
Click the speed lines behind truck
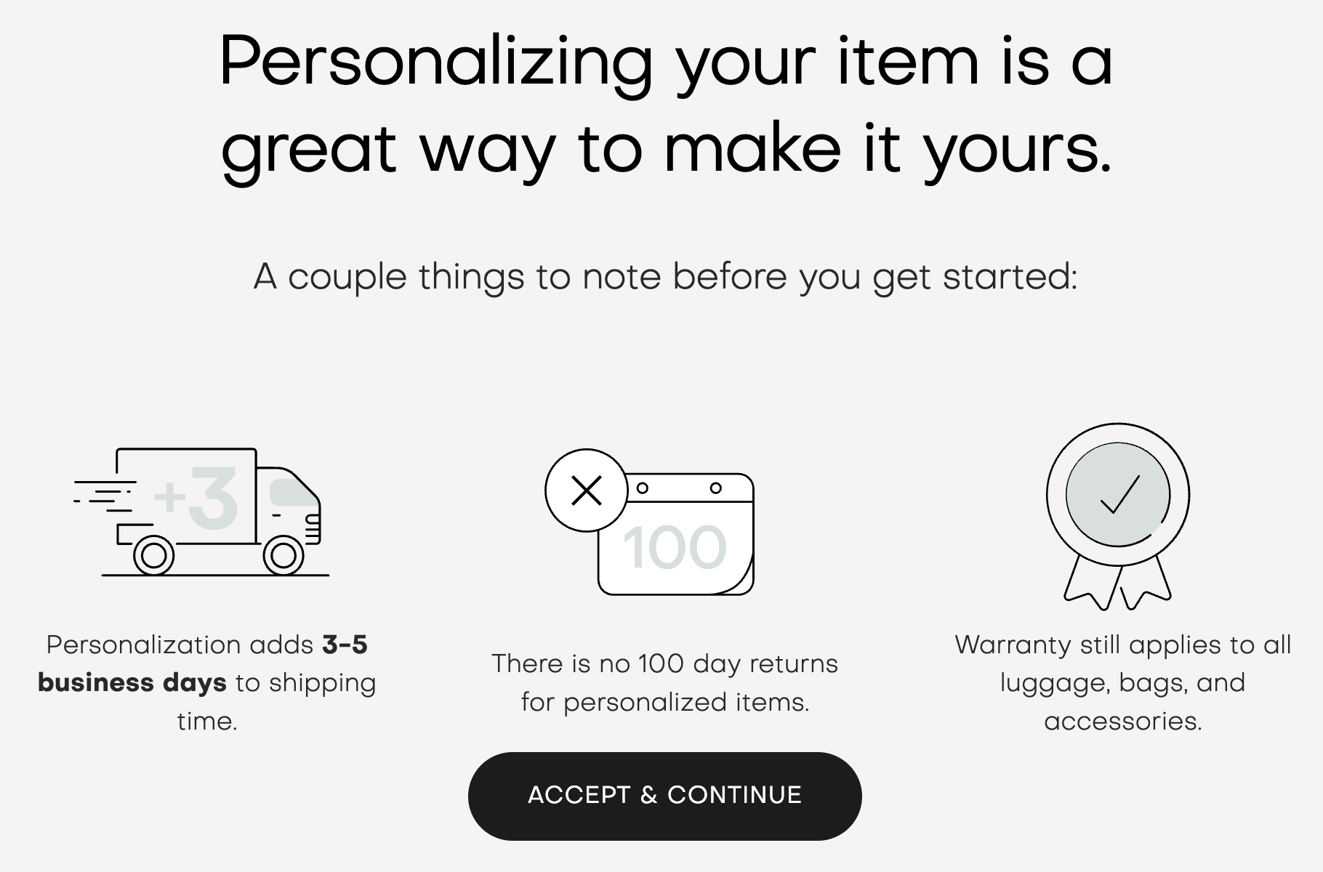pos(105,496)
